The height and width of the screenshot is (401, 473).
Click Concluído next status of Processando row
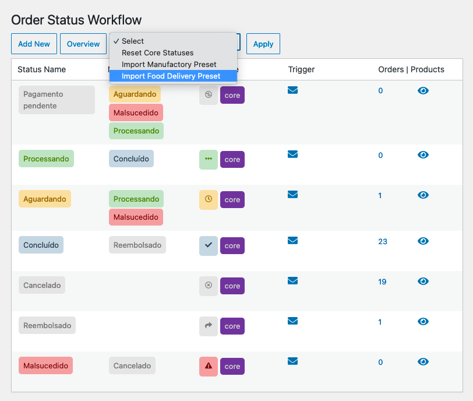click(131, 159)
